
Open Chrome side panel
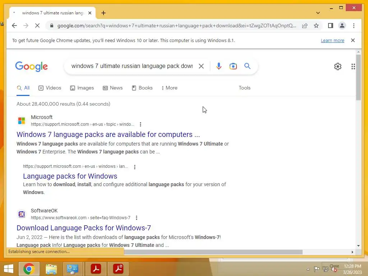pos(331,26)
